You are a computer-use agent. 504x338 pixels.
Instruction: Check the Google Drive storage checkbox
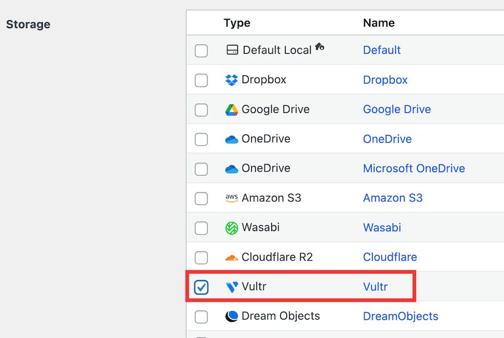pos(201,110)
